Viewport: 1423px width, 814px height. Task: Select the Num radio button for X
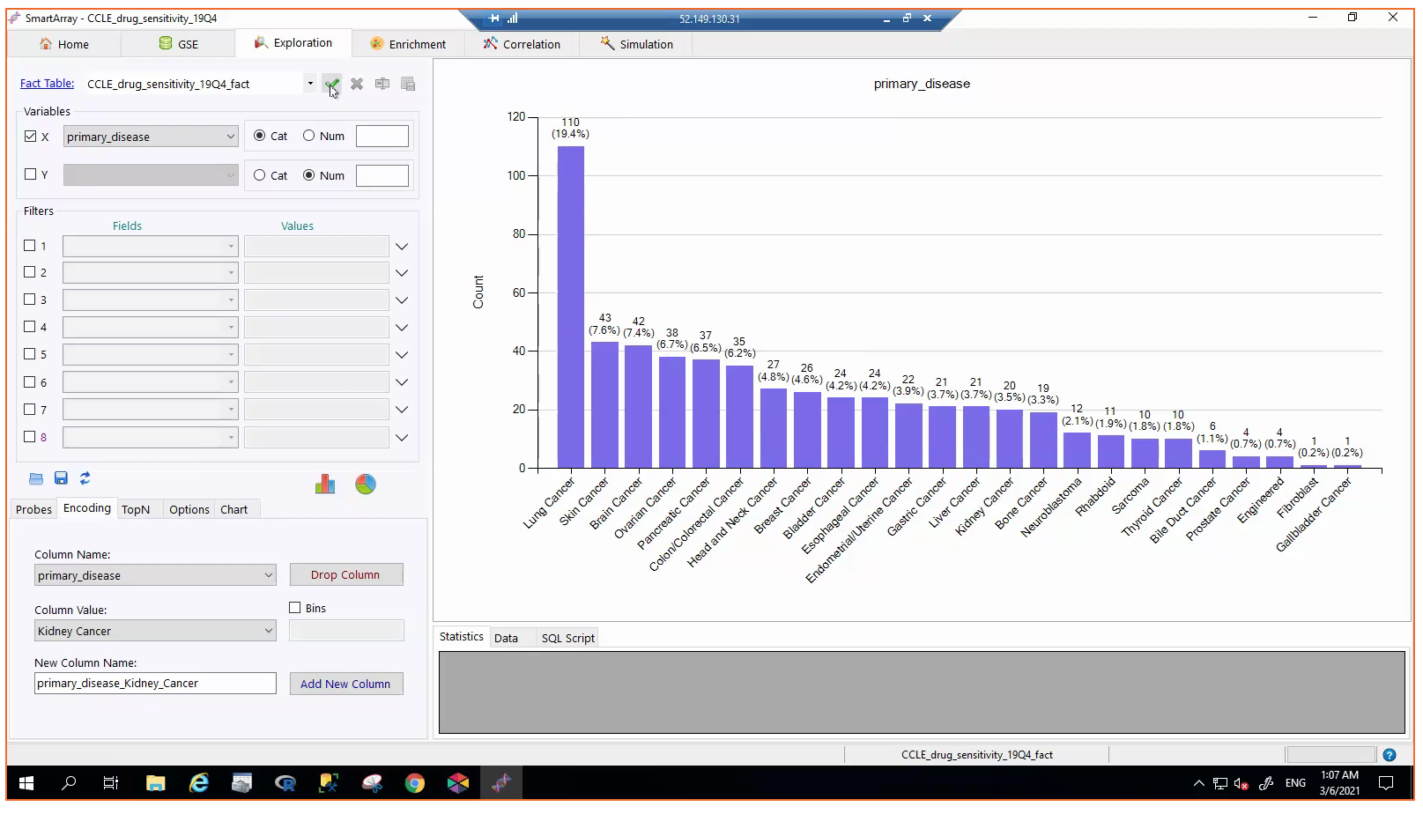(309, 136)
